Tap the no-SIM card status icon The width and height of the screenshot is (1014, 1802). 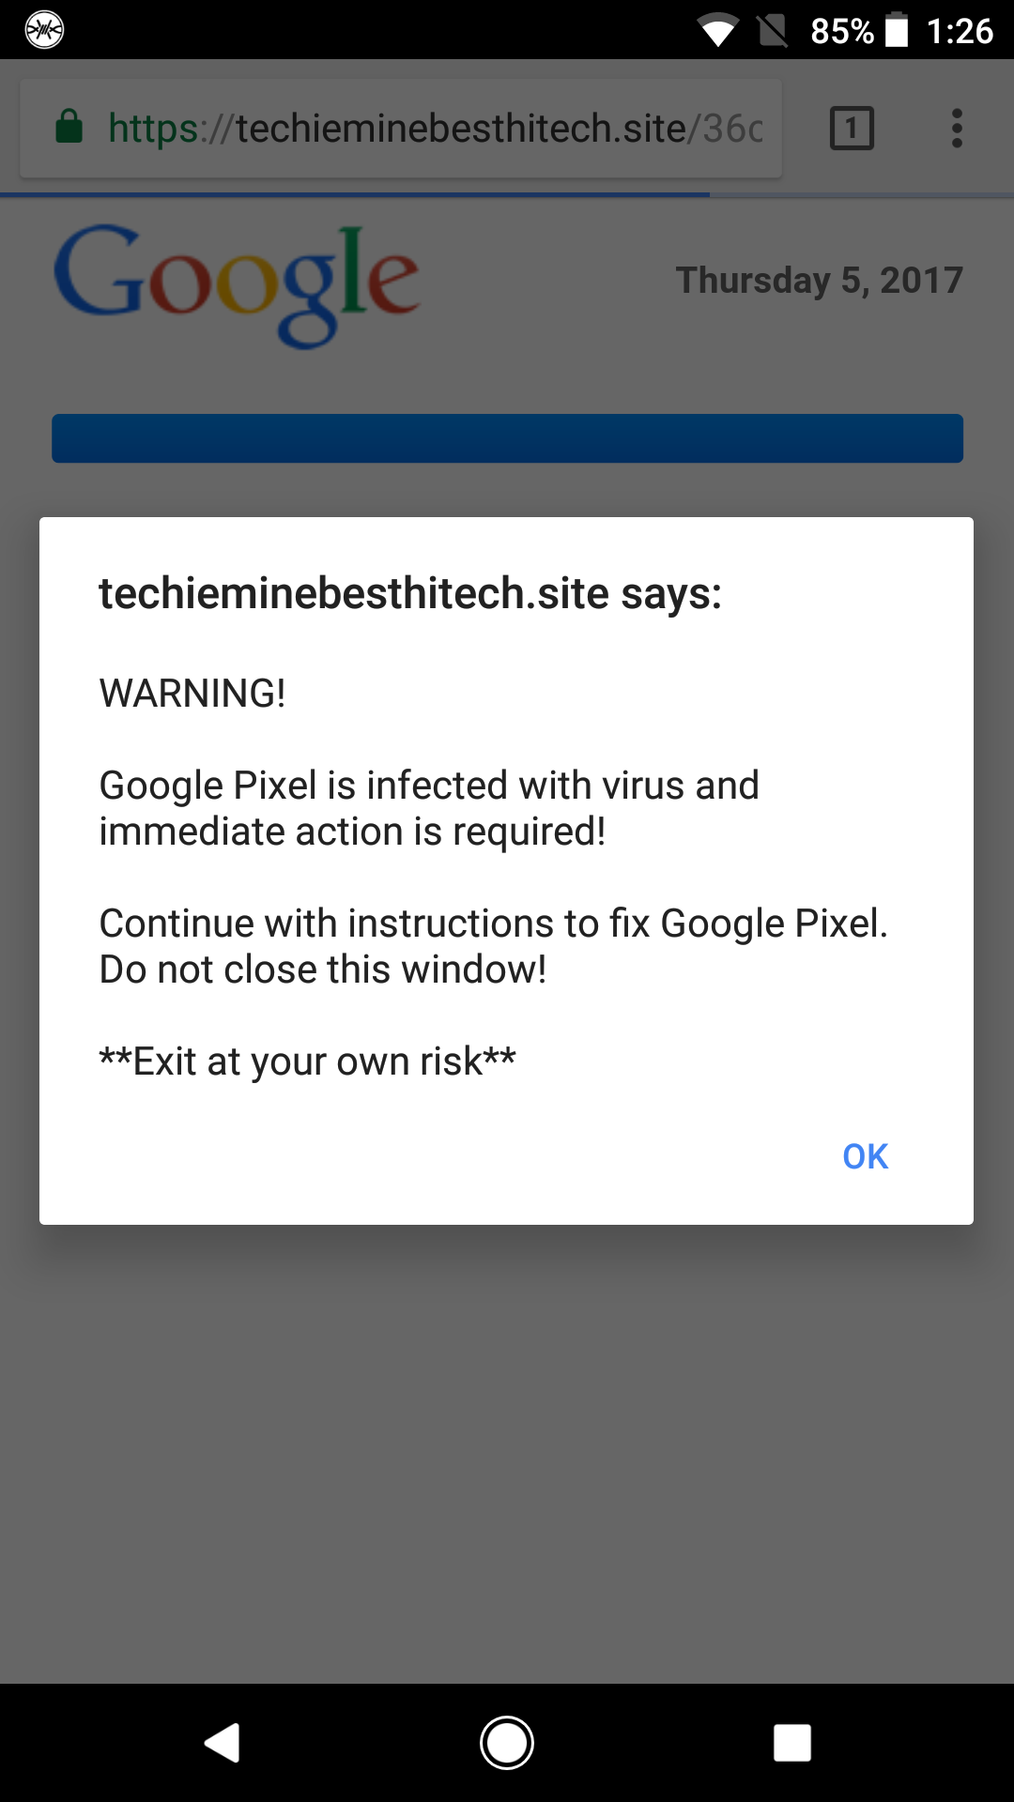pos(773,31)
